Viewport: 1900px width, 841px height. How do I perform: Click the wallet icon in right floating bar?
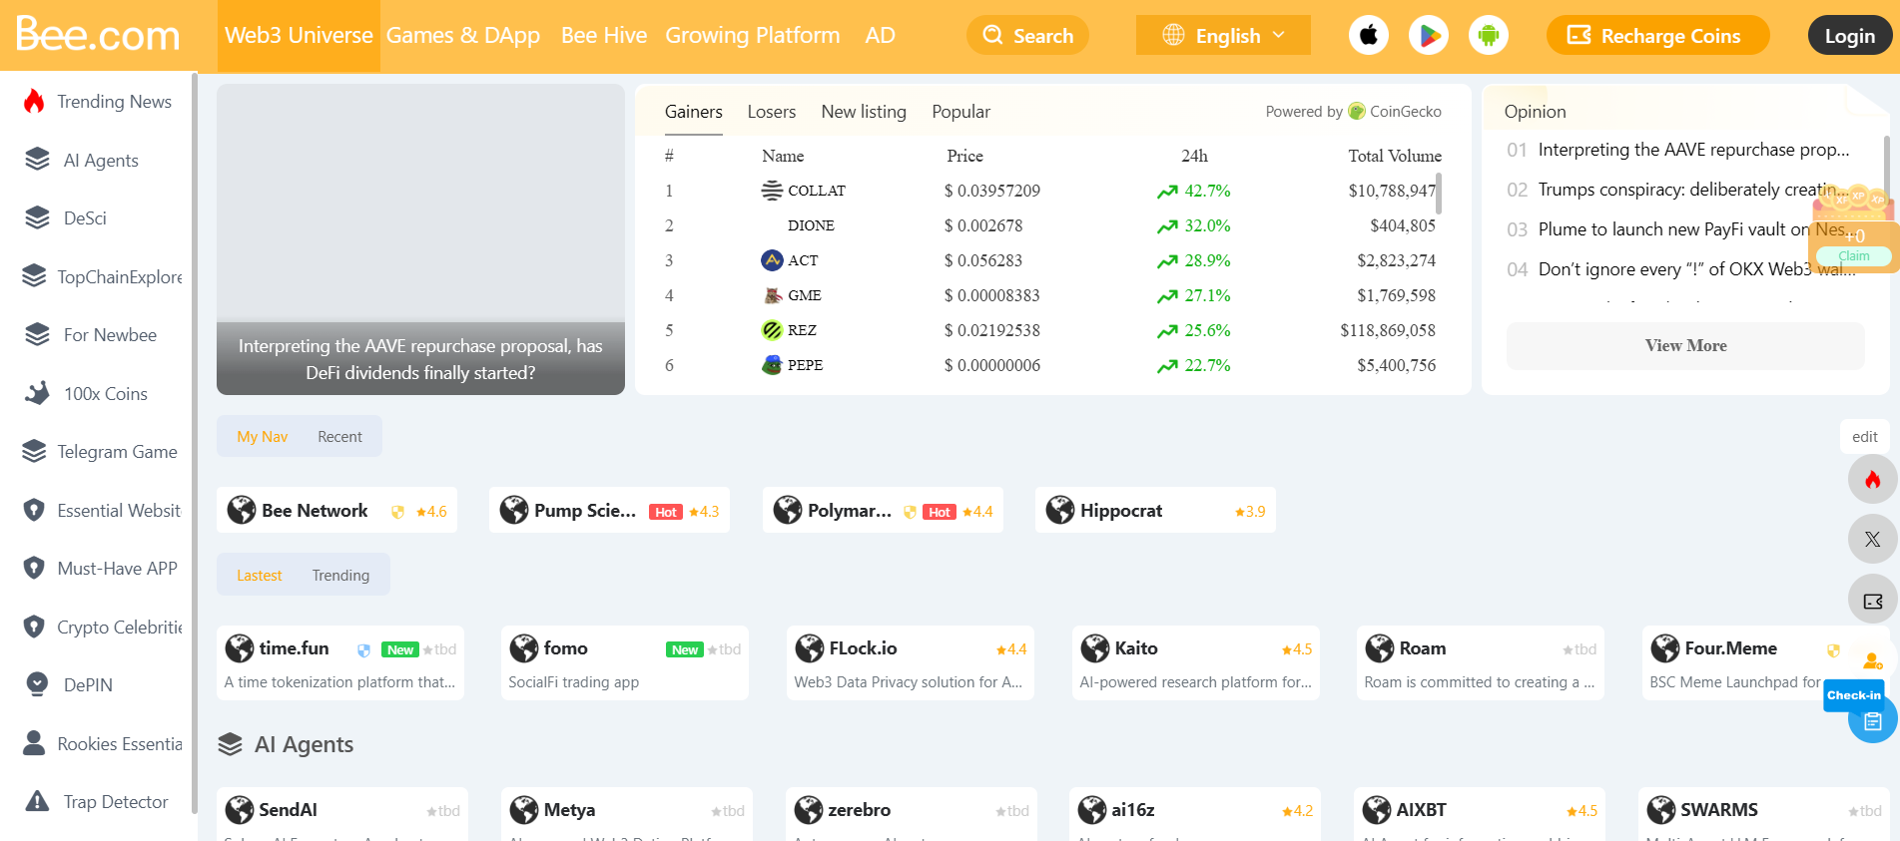click(x=1872, y=601)
